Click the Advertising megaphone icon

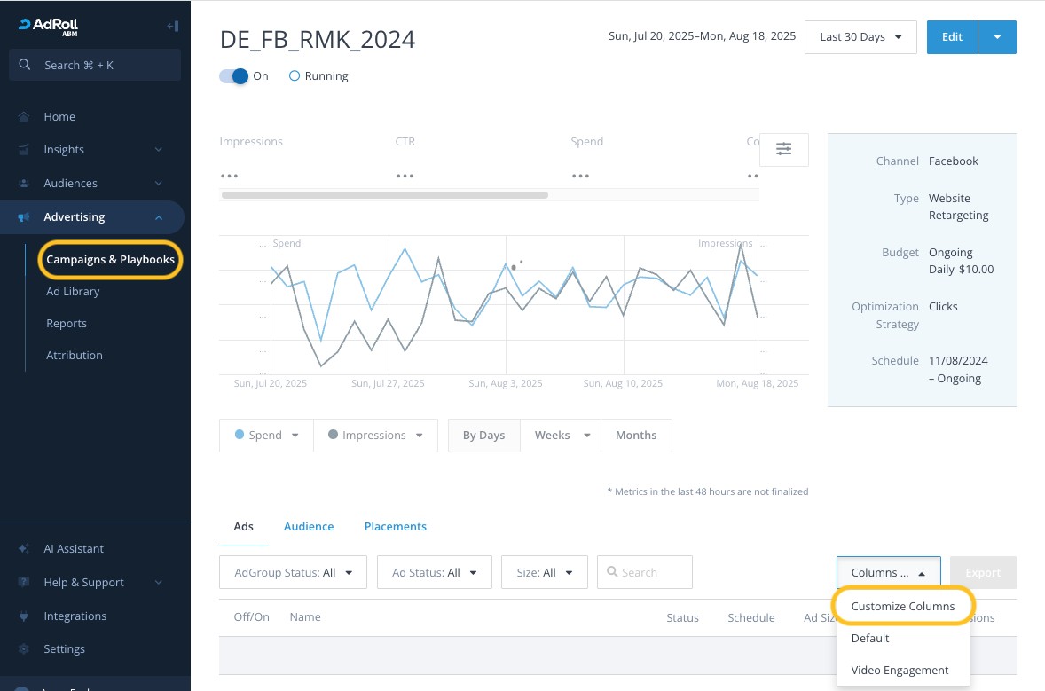pos(24,217)
